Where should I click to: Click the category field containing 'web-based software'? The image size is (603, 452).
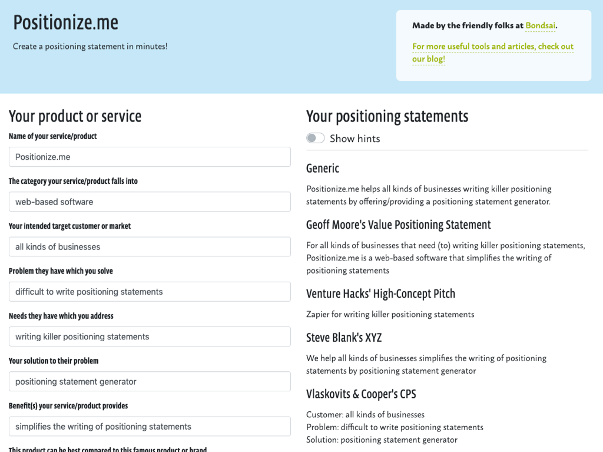click(150, 202)
